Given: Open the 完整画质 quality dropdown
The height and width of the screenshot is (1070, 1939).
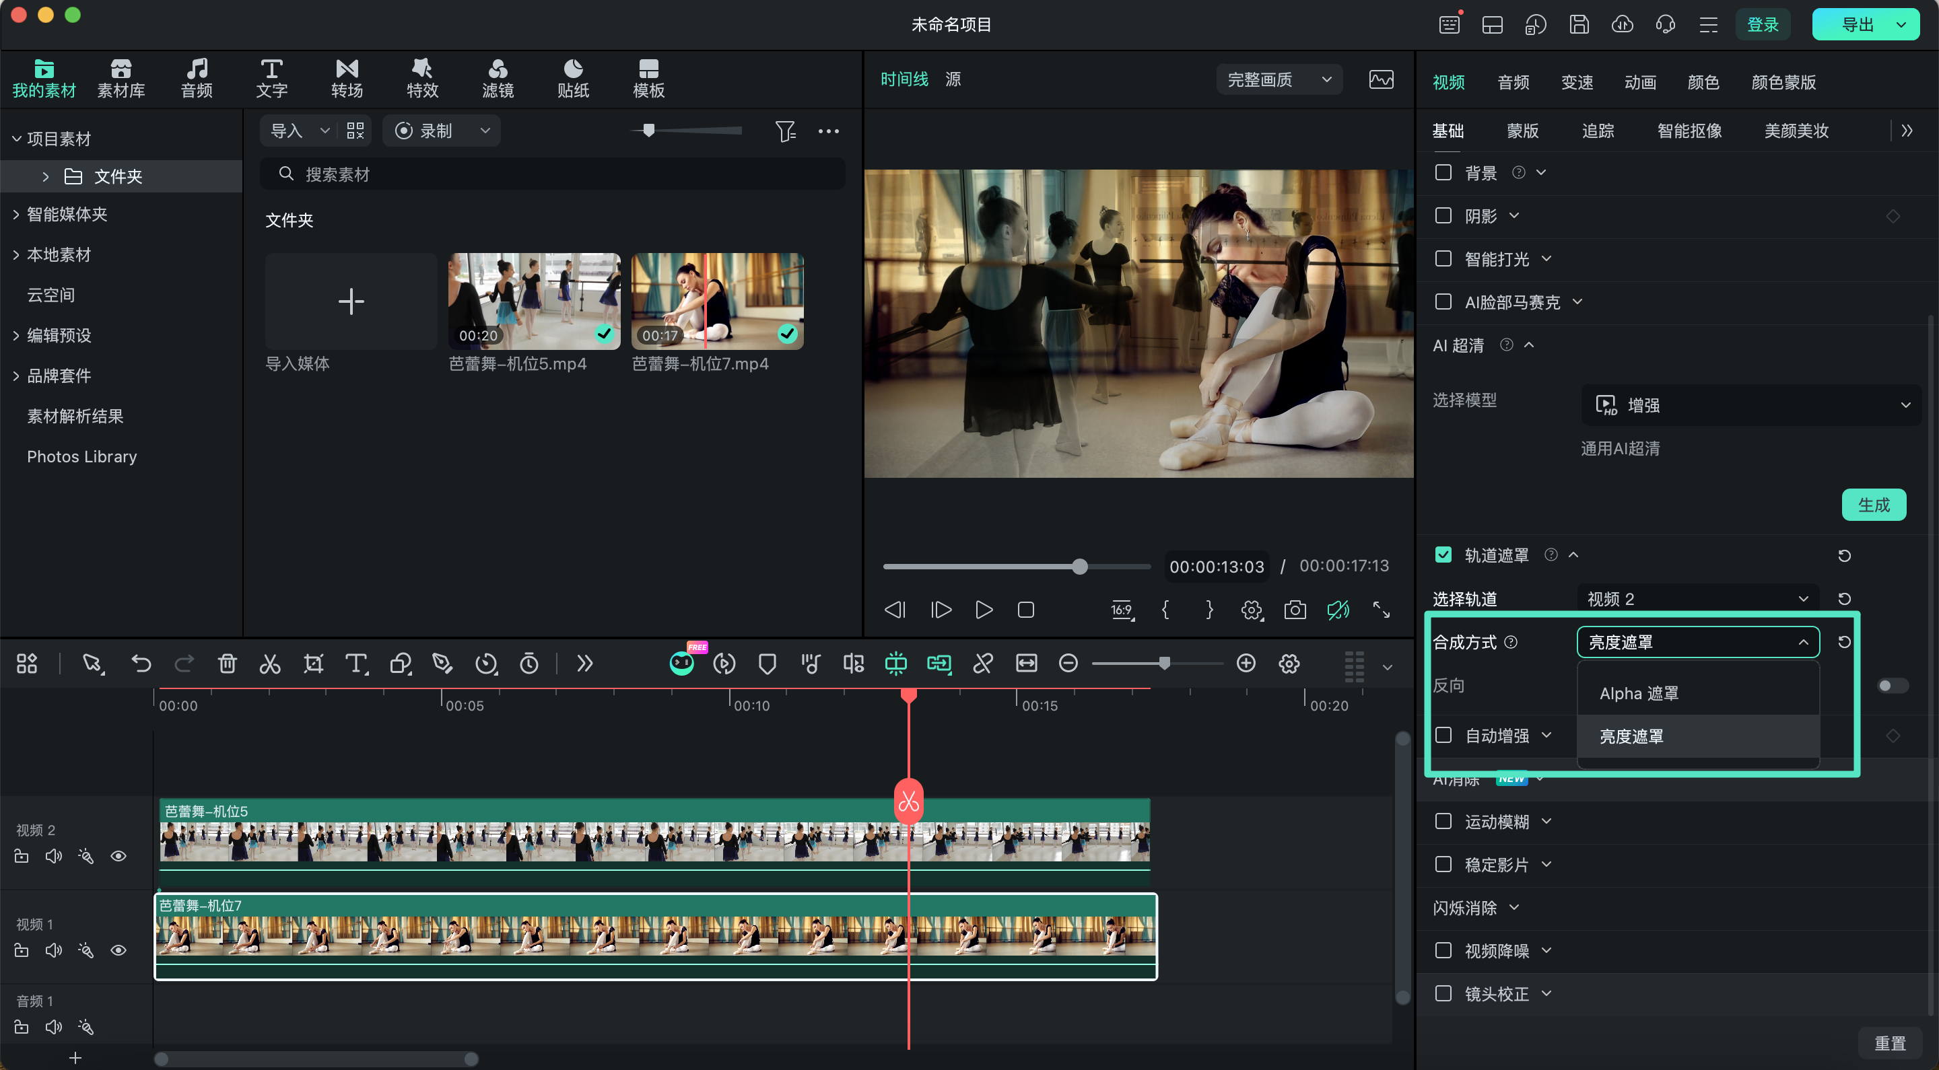Looking at the screenshot, I should click(1279, 80).
